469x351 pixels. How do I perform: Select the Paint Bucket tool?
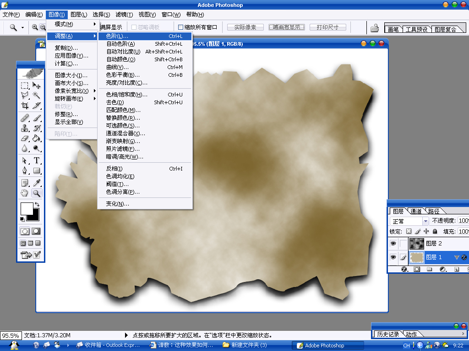coord(37,138)
